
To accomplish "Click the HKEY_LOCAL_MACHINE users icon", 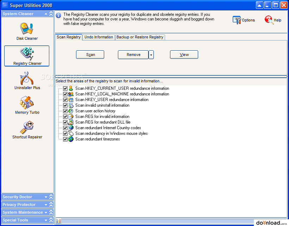I will (71, 94).
